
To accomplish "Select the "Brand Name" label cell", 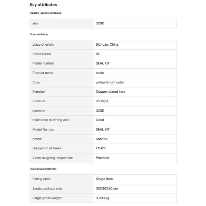I will (x=41, y=54).
